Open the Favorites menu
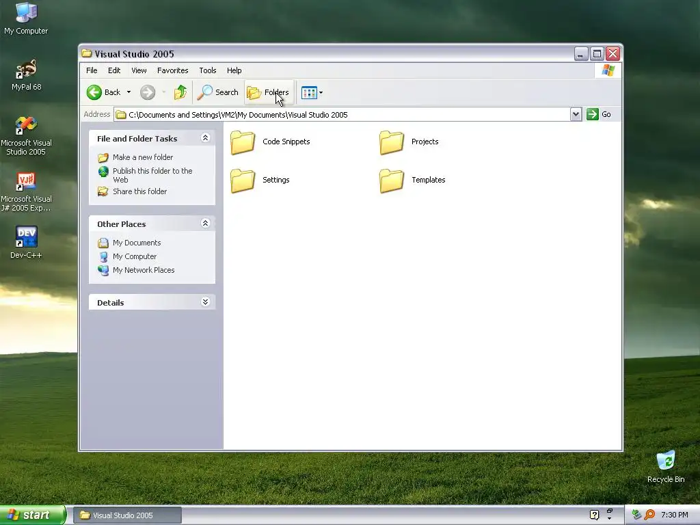Viewport: 700px width, 525px height. tap(172, 70)
